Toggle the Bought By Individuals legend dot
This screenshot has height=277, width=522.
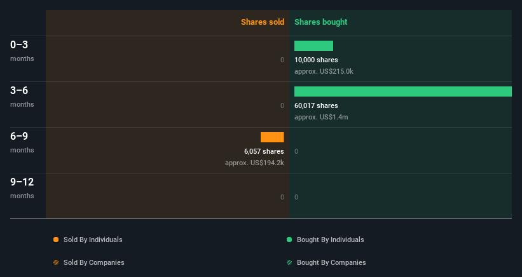tap(289, 240)
